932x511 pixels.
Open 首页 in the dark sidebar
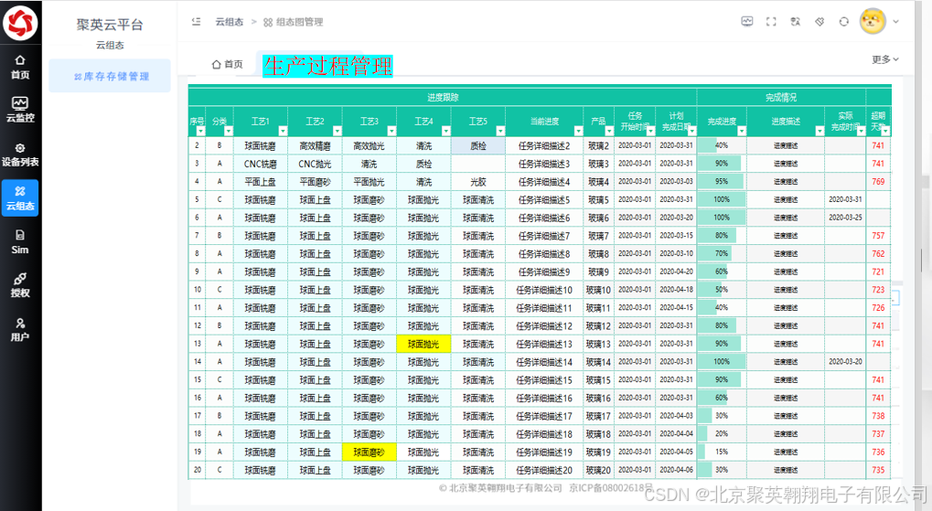[x=20, y=67]
